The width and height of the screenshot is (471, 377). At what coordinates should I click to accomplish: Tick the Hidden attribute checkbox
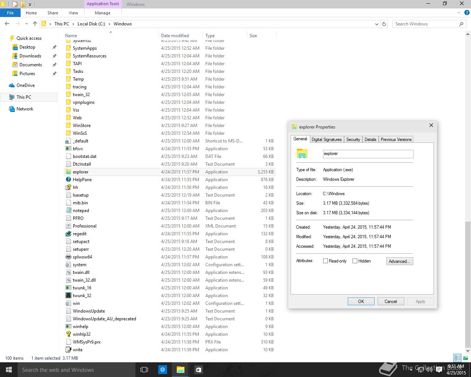(355, 261)
